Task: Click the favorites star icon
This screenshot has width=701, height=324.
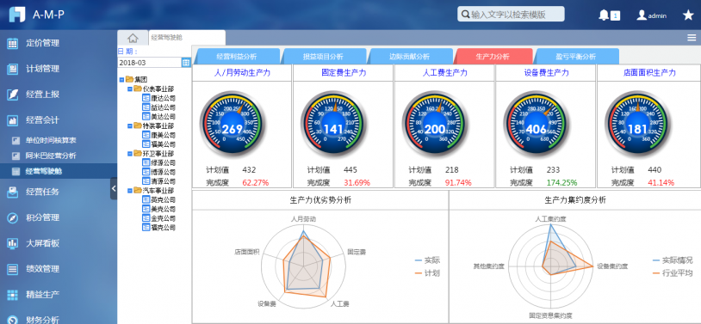Action: (688, 15)
